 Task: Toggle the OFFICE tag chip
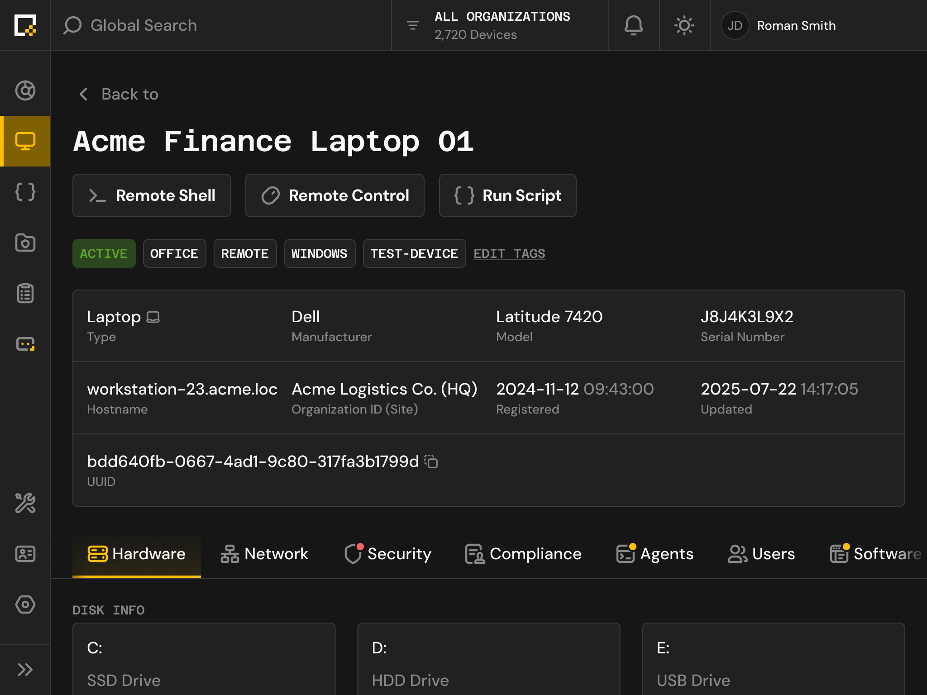coord(174,253)
